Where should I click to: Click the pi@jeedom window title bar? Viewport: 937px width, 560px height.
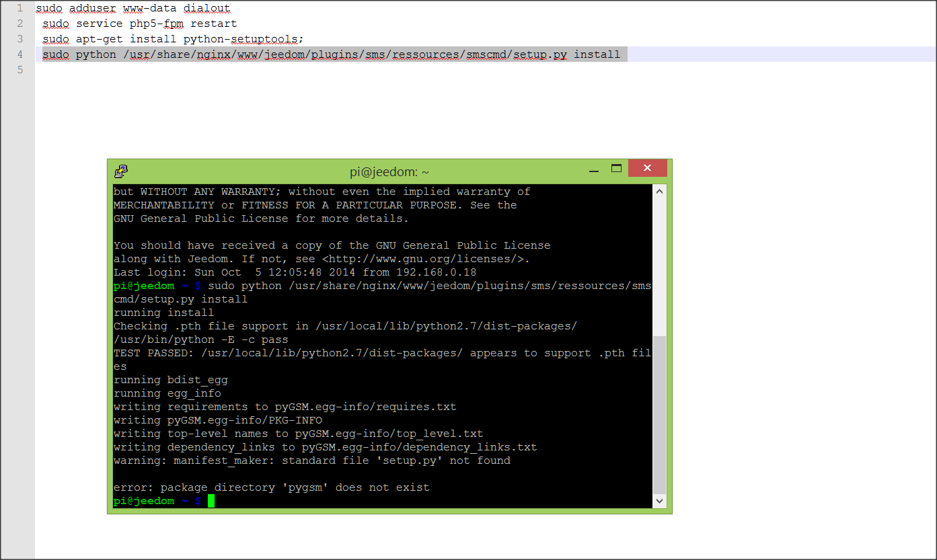coord(389,171)
